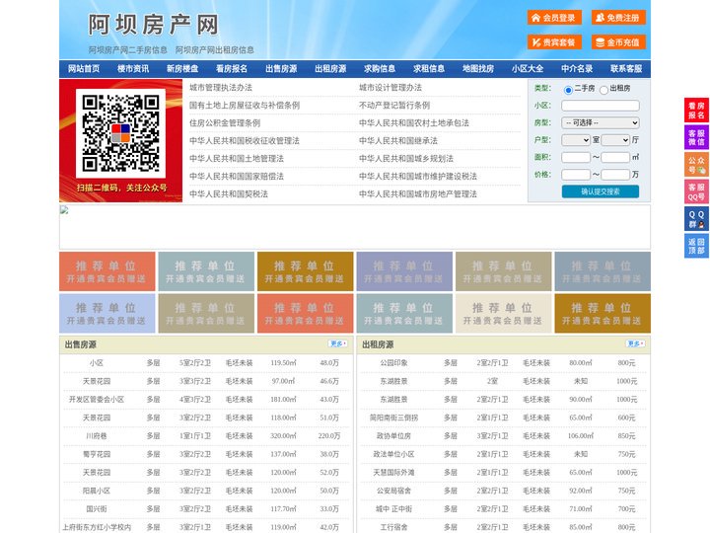Open 中介名录 navigation item
The image size is (710, 533).
pos(577,69)
